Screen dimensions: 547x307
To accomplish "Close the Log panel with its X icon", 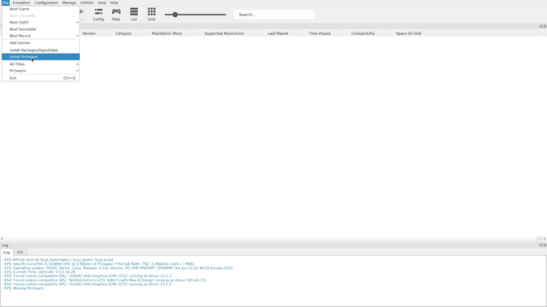I will [x=545, y=245].
